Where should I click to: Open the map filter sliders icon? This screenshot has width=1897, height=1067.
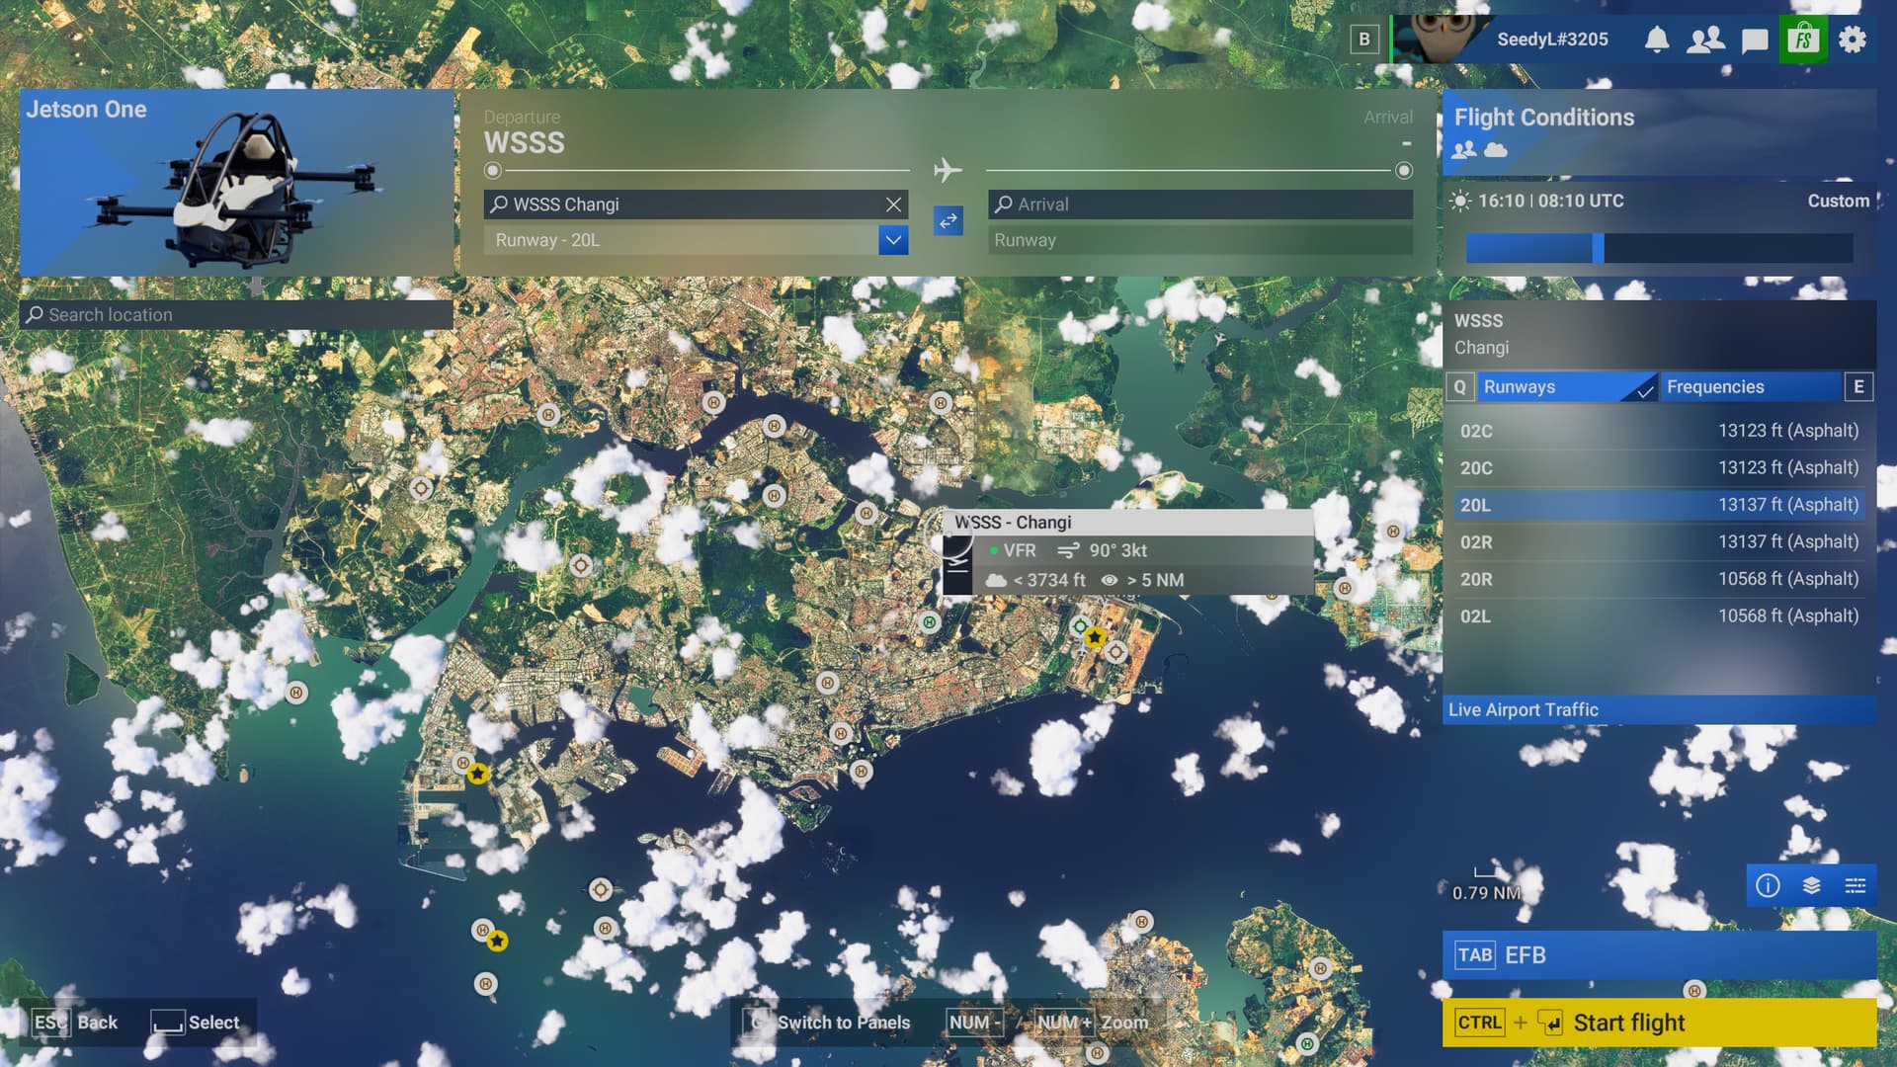click(1855, 885)
